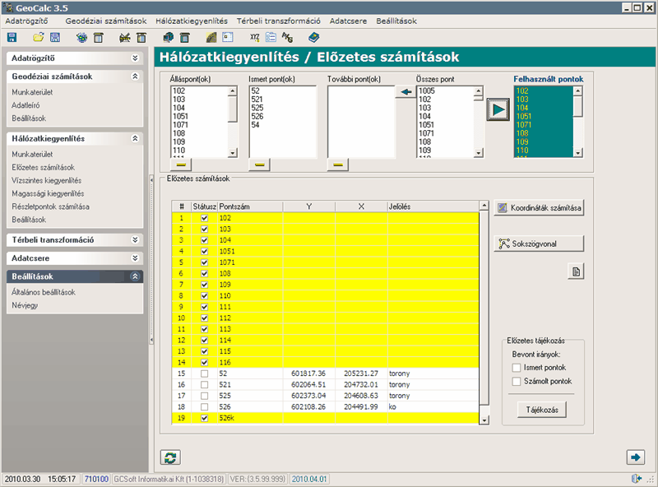Collapse the Geodéziai számítások sidebar panel
658x487 pixels.
coord(135,77)
